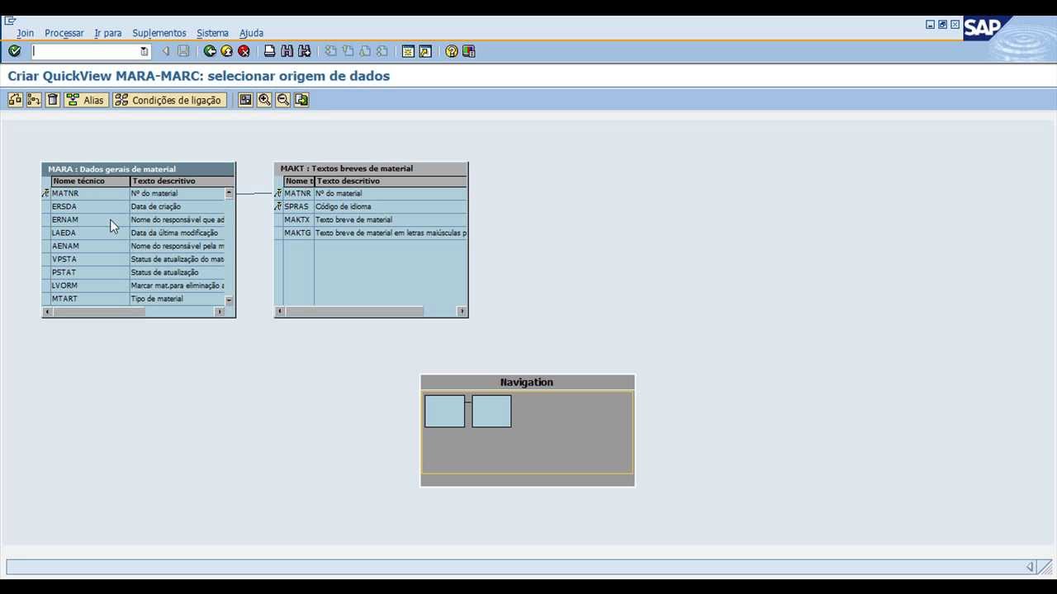Click the yellow Exit arrow icon

tap(226, 51)
